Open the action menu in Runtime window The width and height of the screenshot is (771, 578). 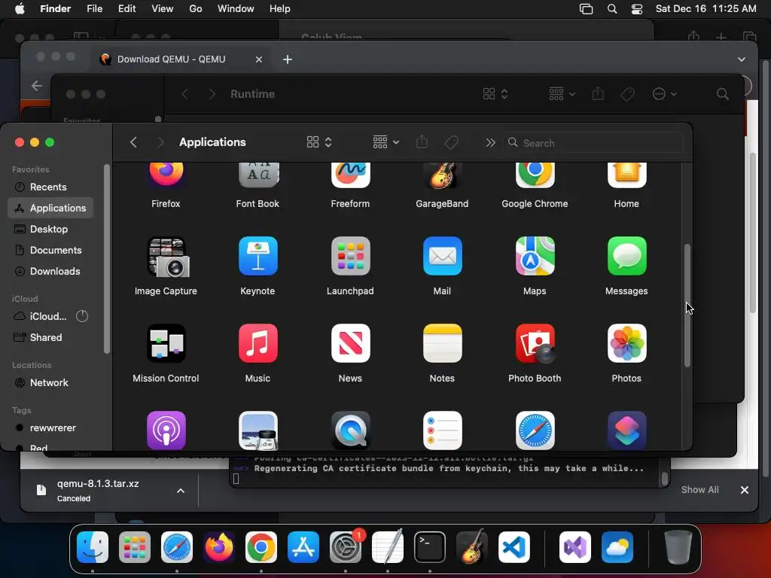(664, 94)
